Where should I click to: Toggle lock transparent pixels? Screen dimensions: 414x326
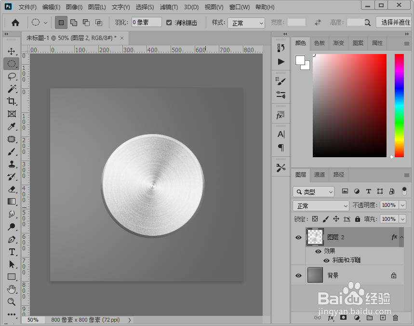click(x=315, y=219)
